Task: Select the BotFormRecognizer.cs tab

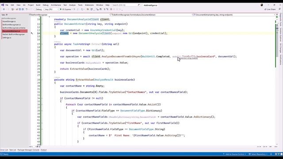Action: tap(11, 25)
